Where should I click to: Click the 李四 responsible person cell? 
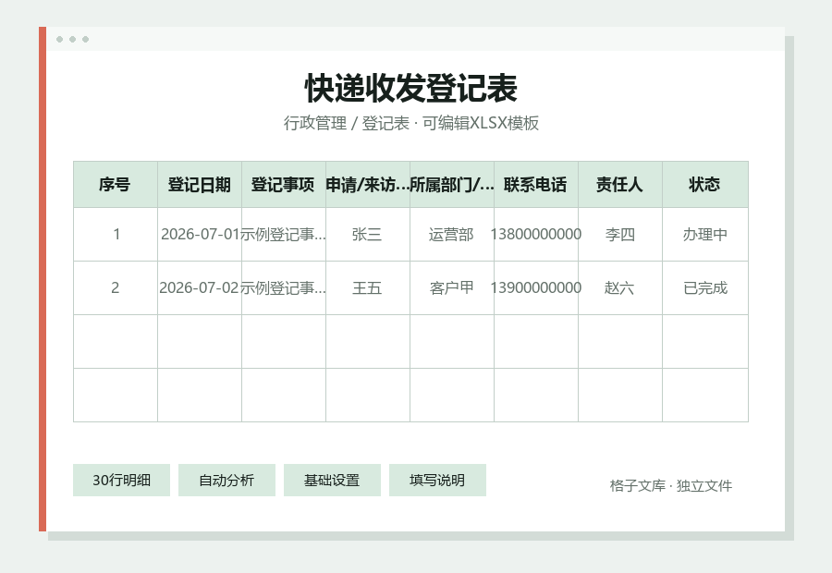click(x=619, y=235)
